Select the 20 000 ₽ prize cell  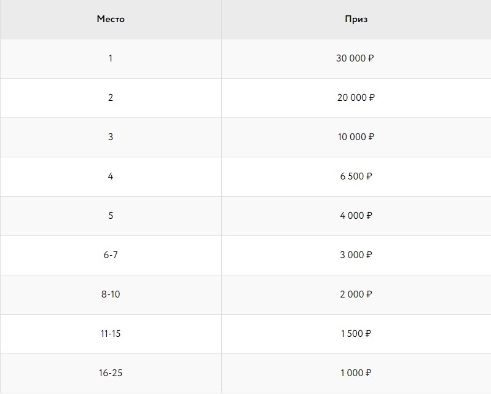356,98
